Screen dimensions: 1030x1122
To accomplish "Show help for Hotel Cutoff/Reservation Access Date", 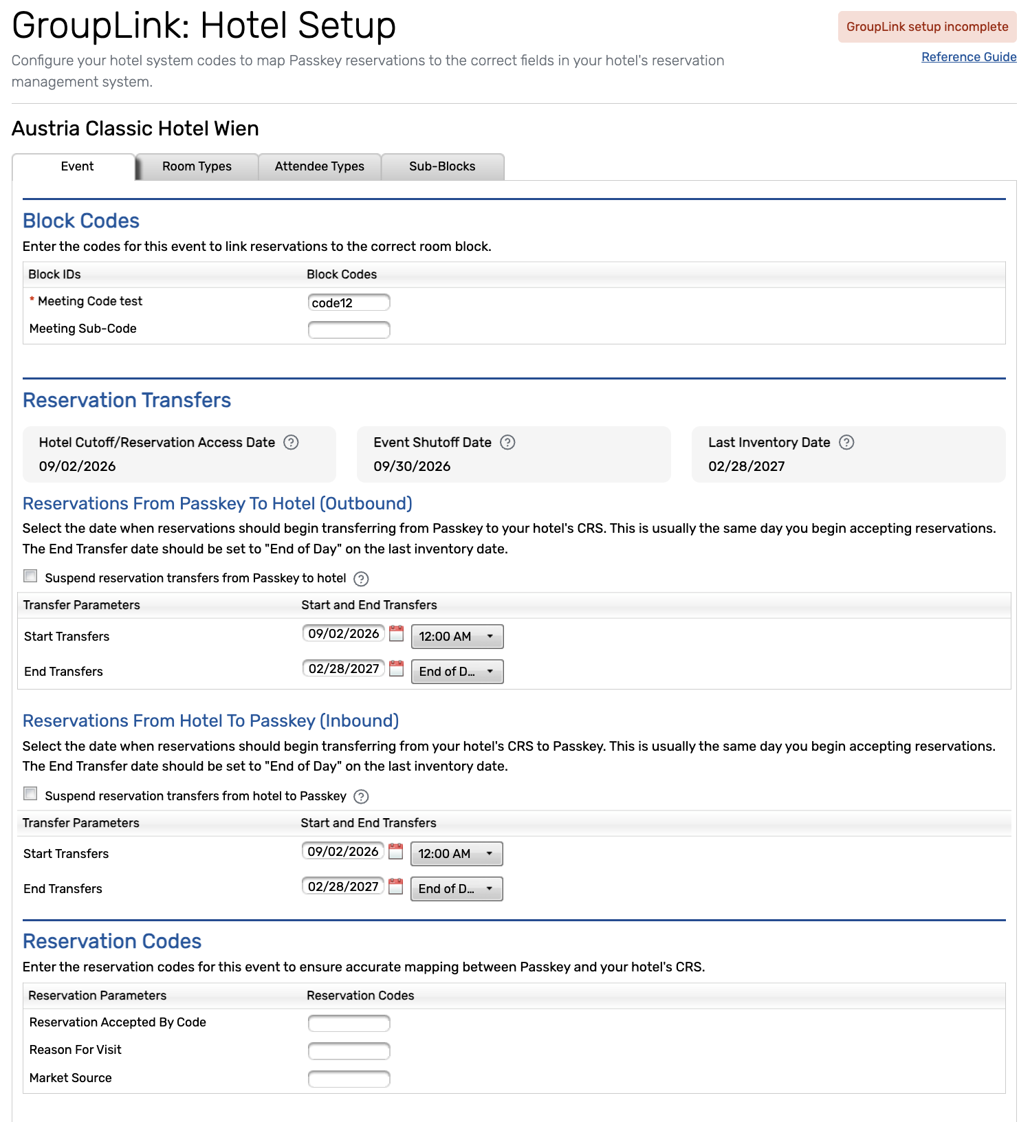I will (x=292, y=442).
